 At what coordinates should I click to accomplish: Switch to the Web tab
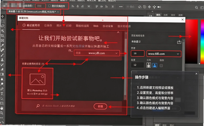[x=96, y=26]
